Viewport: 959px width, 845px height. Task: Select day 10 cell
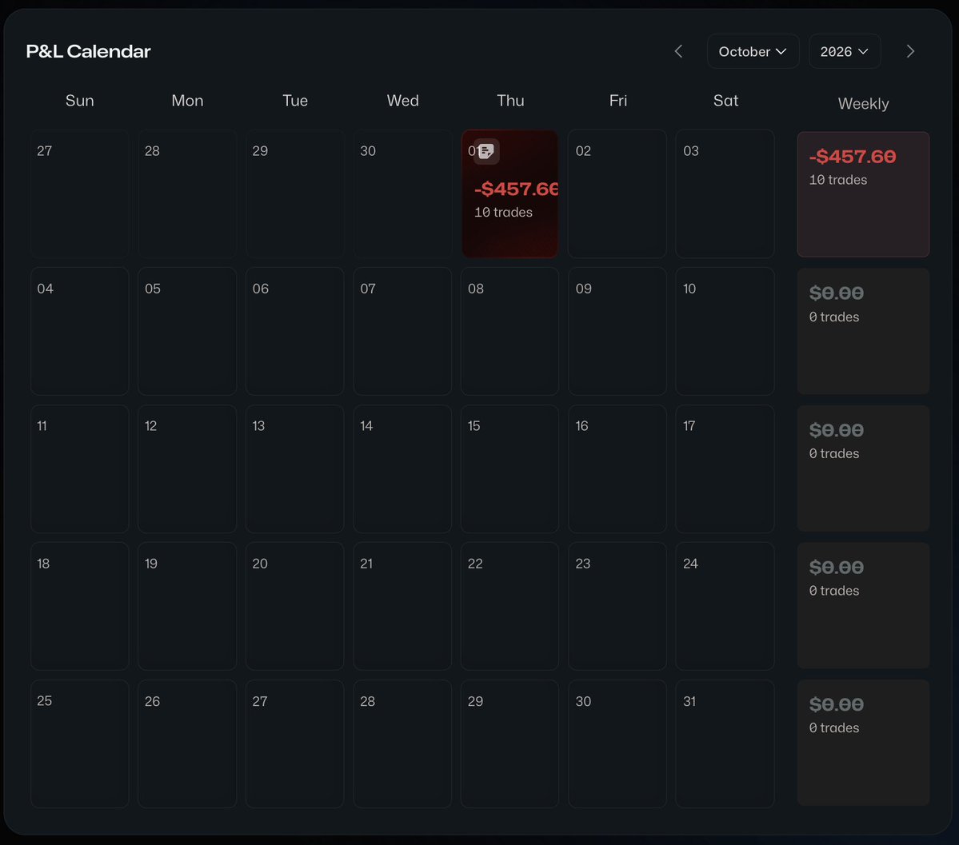click(x=725, y=332)
